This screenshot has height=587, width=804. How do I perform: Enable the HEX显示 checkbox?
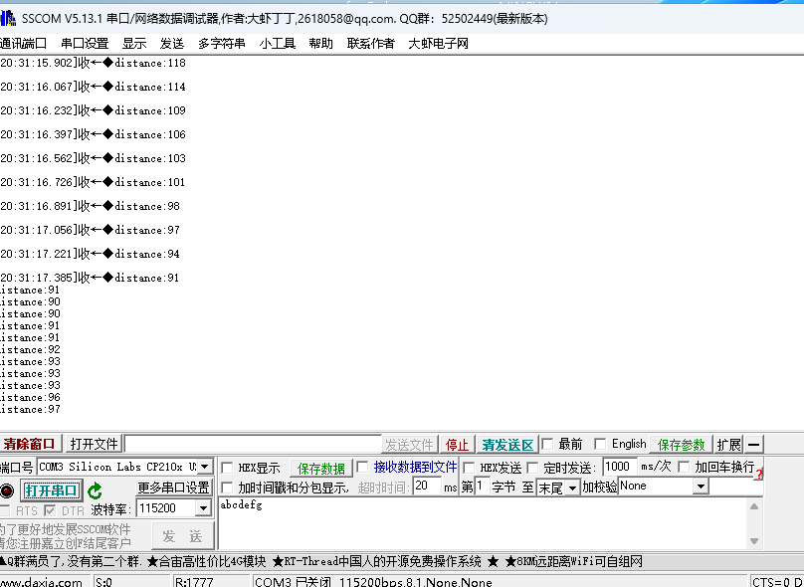[228, 468]
